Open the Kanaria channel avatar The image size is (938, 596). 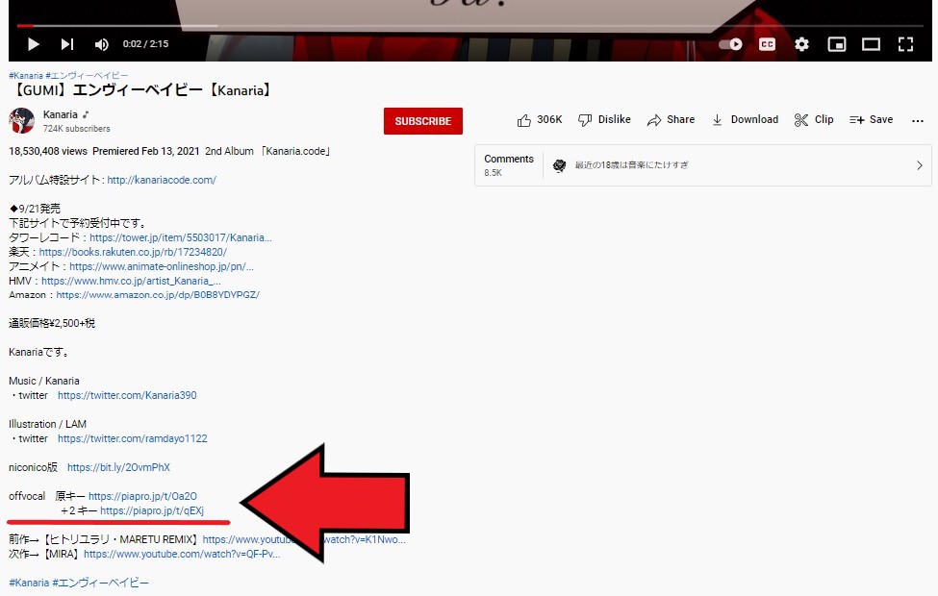coord(21,120)
